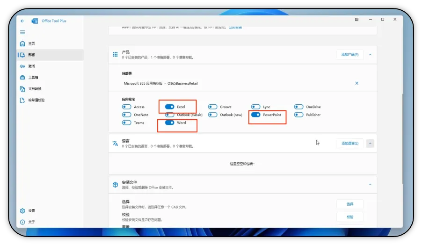Go back with the arrow icon
422x245 pixels.
click(22, 21)
